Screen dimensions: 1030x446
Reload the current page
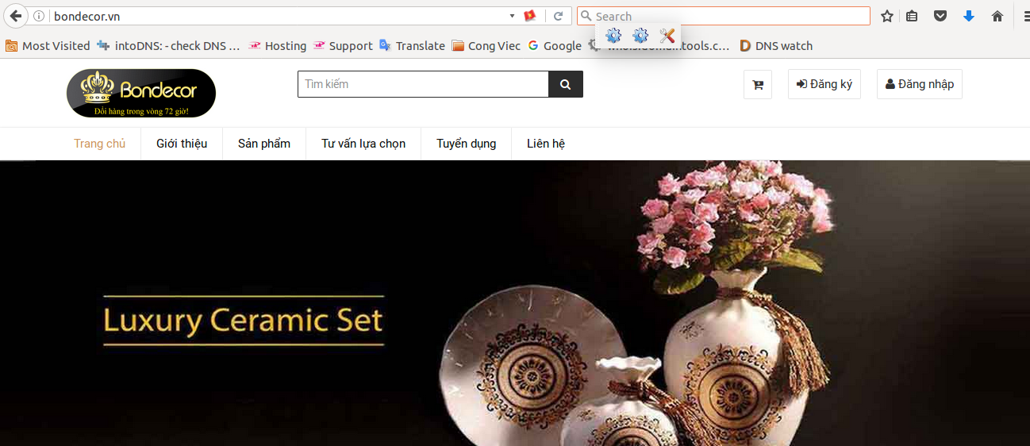tap(559, 16)
